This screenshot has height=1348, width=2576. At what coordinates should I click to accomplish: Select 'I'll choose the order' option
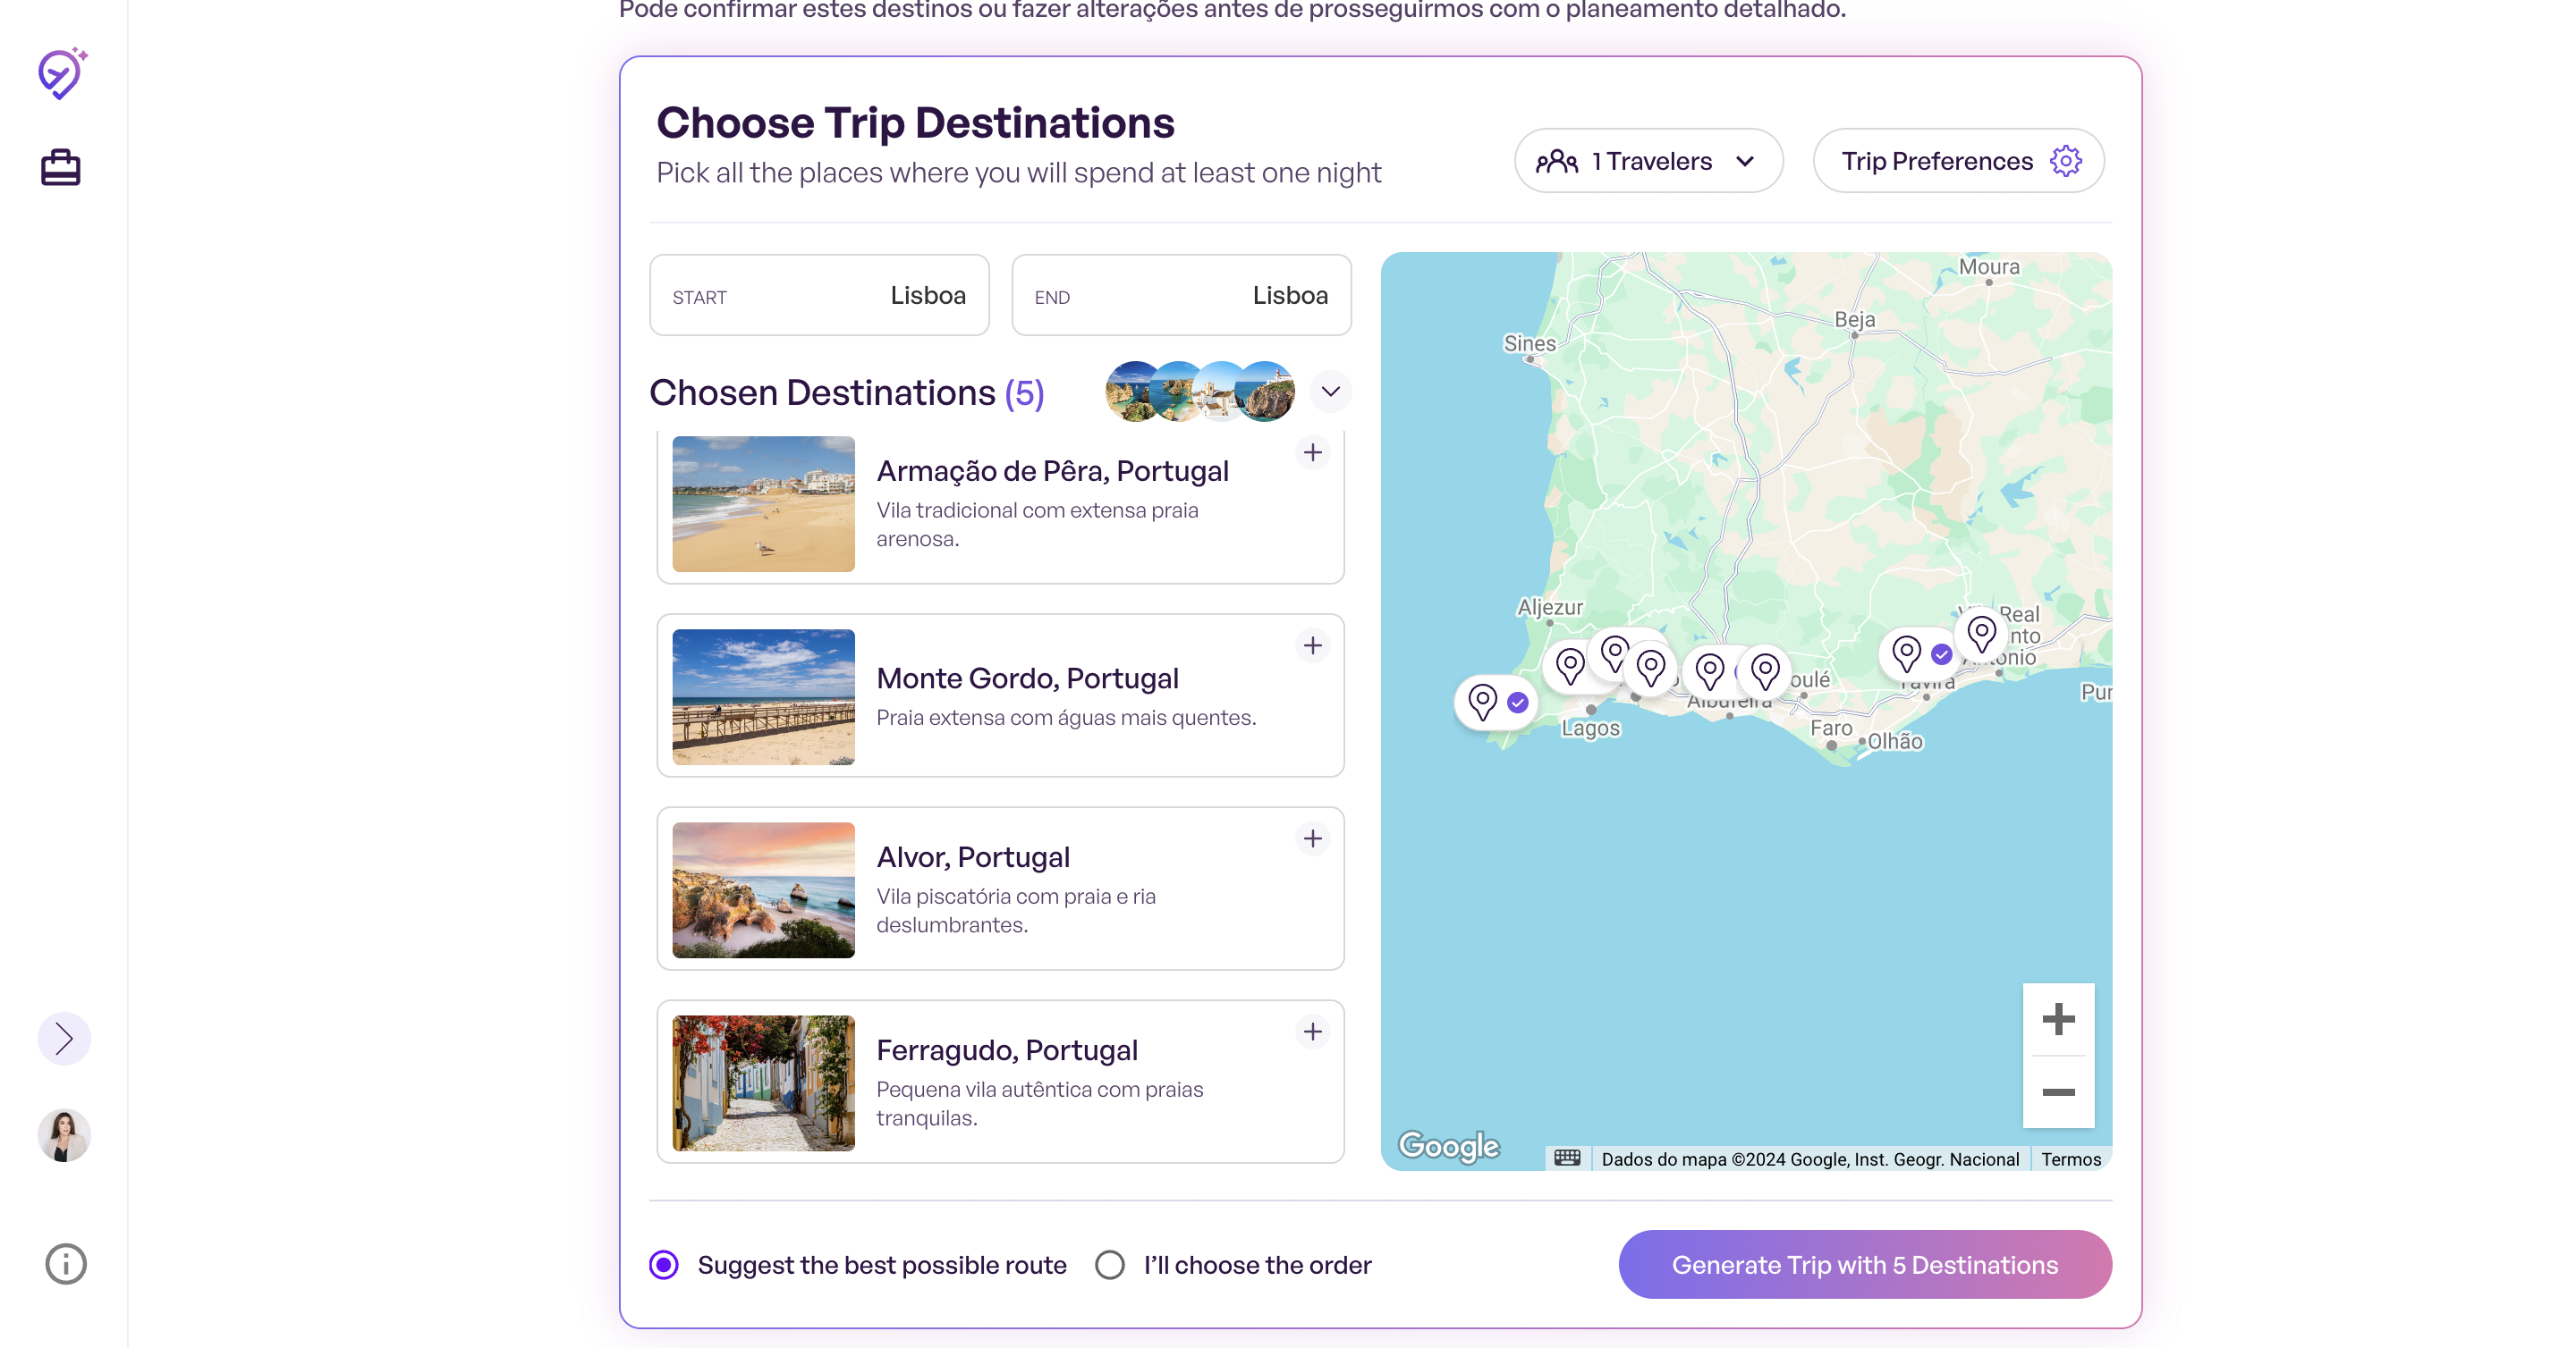click(1109, 1264)
